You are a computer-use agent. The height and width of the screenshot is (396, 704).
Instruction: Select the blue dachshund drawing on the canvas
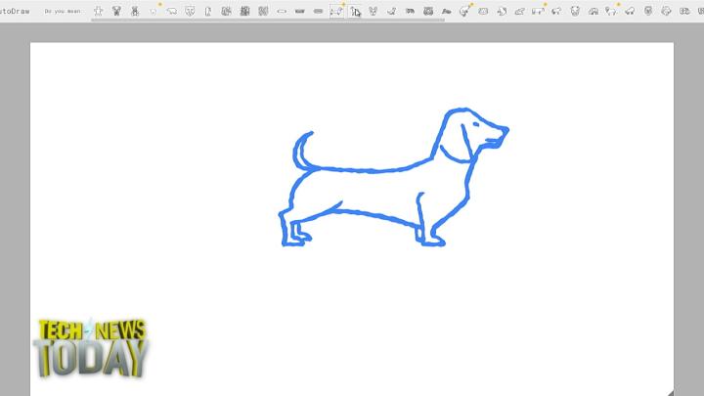point(393,177)
